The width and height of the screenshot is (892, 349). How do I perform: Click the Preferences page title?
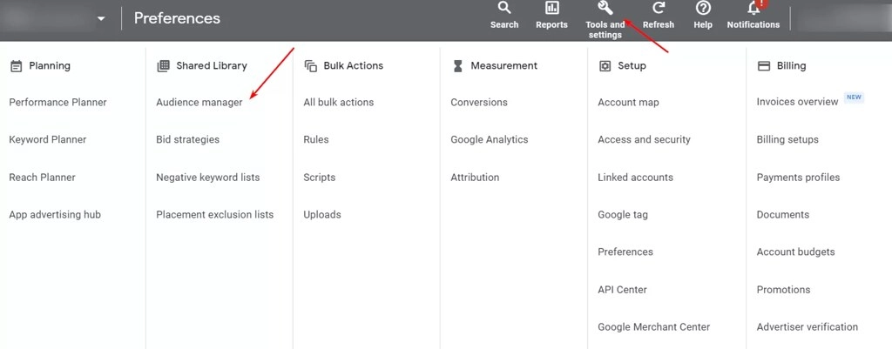(x=177, y=18)
